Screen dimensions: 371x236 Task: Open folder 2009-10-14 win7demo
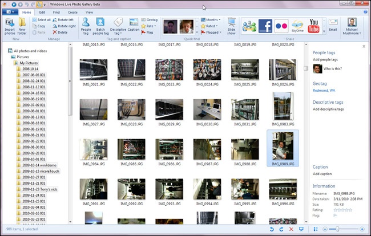click(x=37, y=165)
